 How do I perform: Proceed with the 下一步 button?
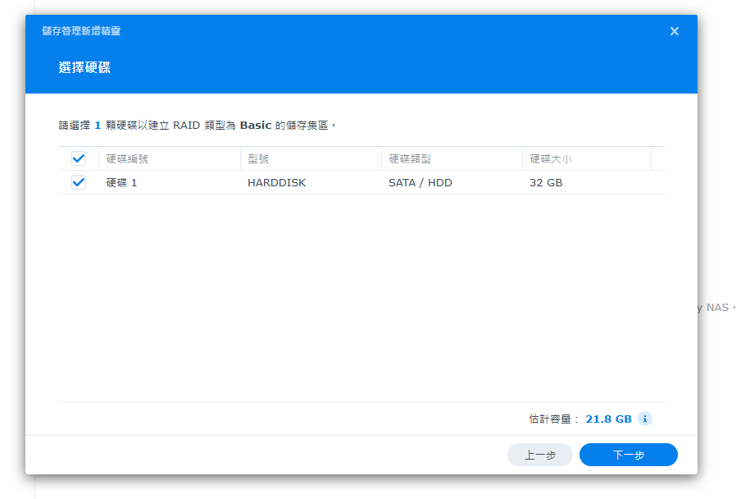click(628, 455)
